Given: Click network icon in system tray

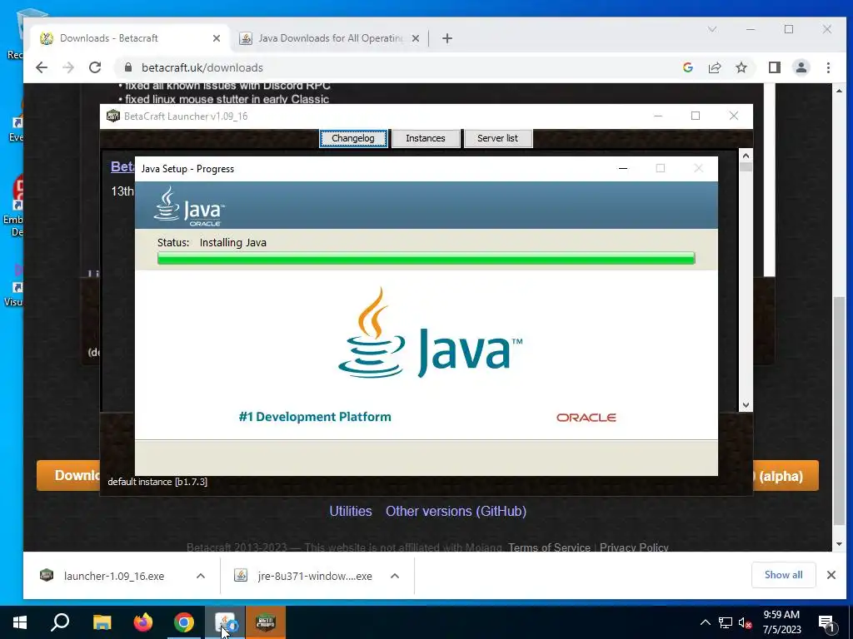Looking at the screenshot, I should point(726,622).
